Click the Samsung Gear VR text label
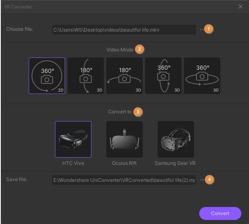This screenshot has width=249, height=224. click(175, 163)
